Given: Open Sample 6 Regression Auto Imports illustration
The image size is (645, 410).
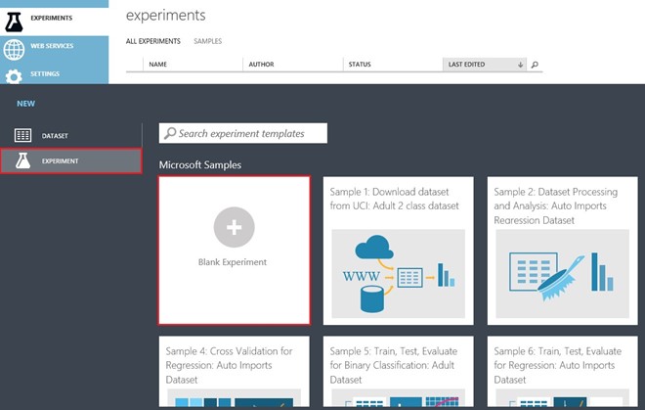Looking at the screenshot, I should tap(562, 397).
